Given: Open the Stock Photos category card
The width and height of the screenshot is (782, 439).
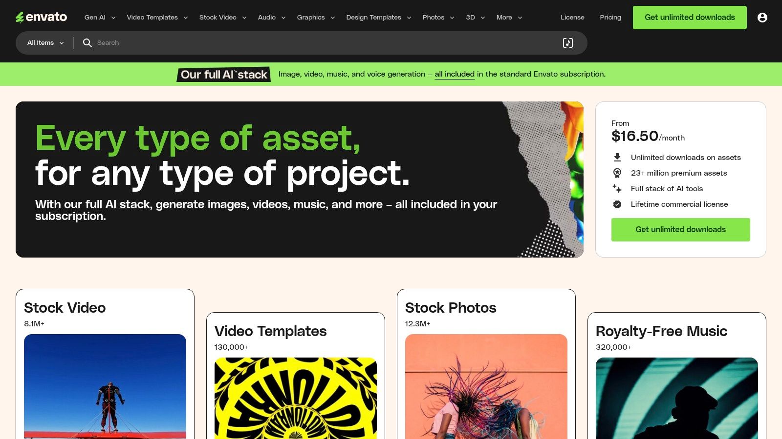Looking at the screenshot, I should click(486, 364).
